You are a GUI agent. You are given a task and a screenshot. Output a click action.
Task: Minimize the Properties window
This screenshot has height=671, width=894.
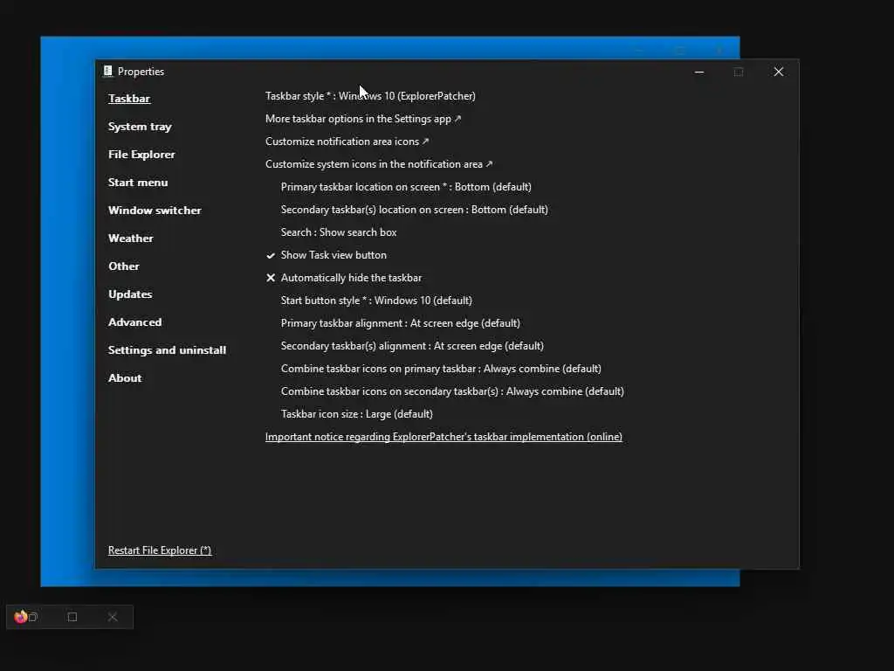pos(699,72)
